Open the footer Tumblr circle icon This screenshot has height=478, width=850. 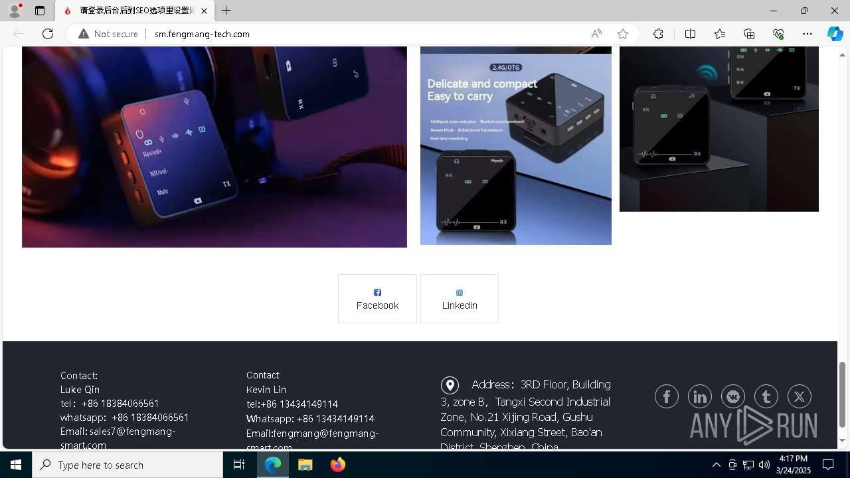[x=766, y=396]
